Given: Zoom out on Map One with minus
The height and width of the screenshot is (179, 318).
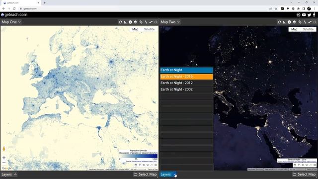Looking at the screenshot, I should click(x=4, y=163).
